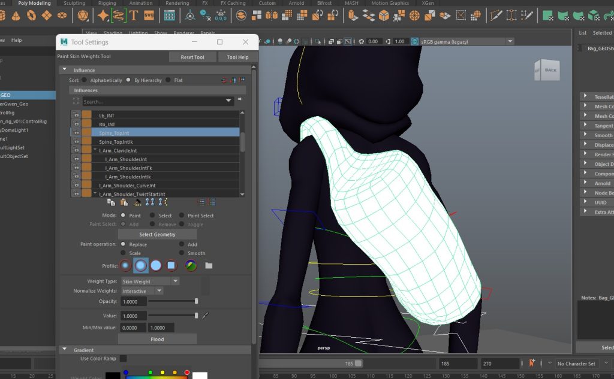Switch to the Rigging shelf tab

coord(107,3)
